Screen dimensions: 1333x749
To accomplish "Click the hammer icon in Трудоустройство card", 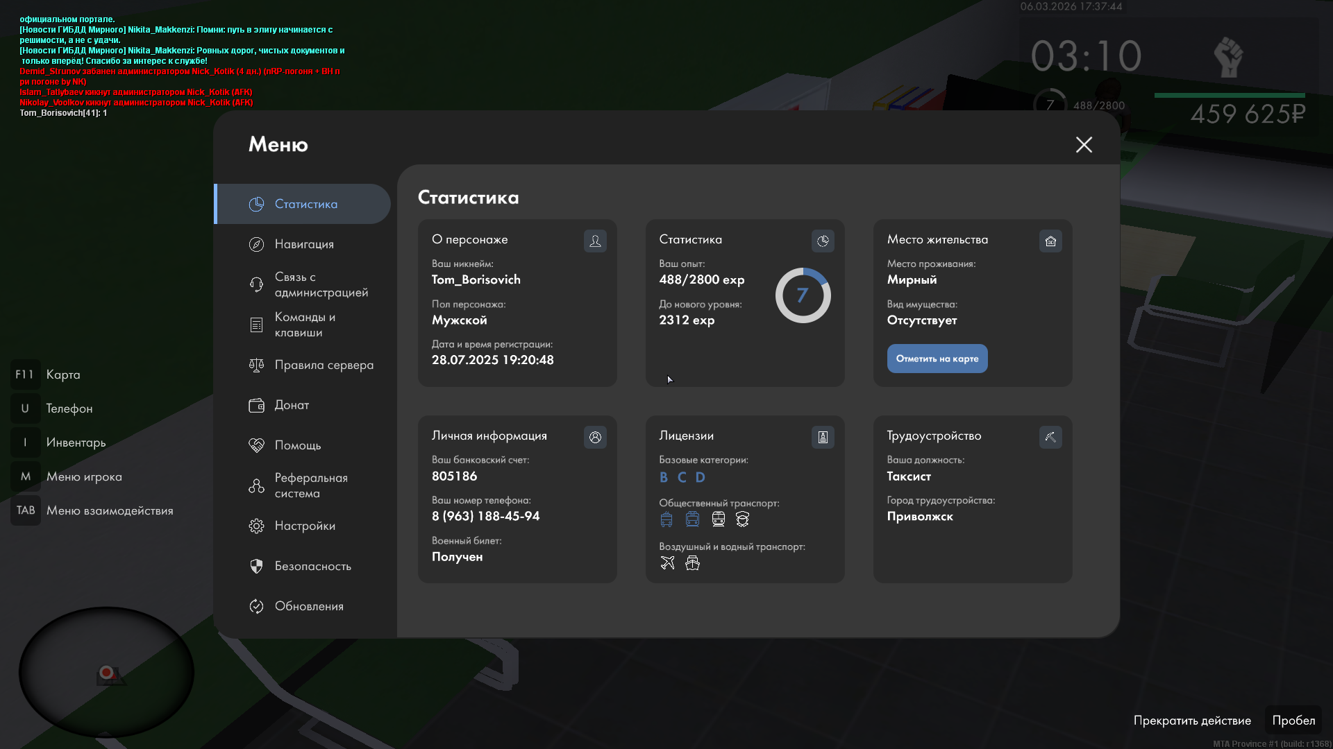I will click(1050, 437).
